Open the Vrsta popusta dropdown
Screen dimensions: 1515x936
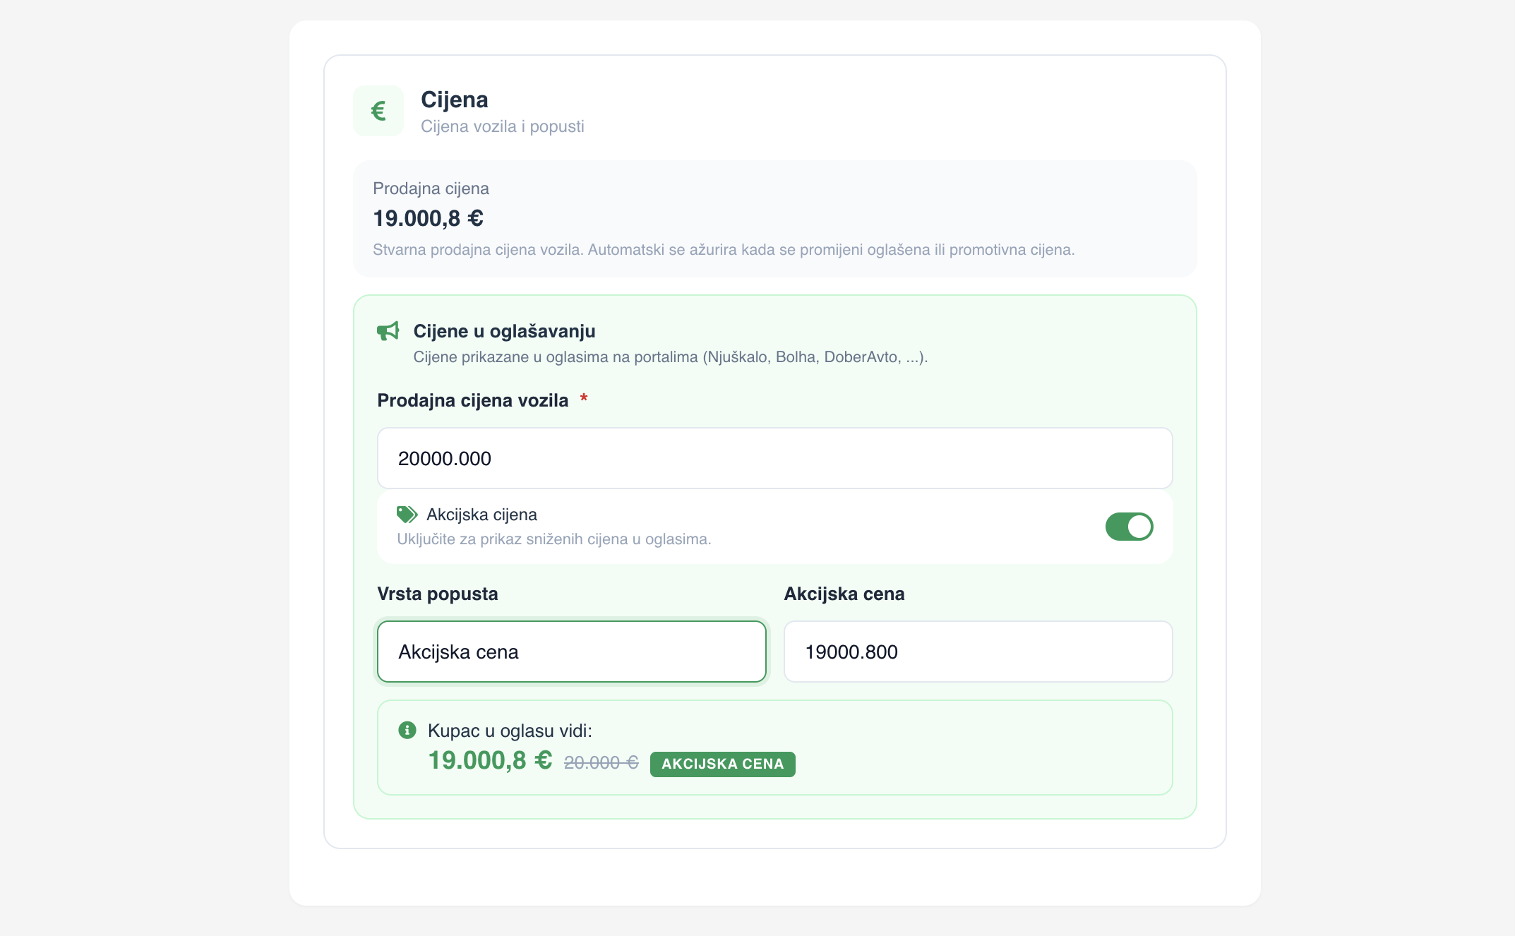click(x=572, y=652)
